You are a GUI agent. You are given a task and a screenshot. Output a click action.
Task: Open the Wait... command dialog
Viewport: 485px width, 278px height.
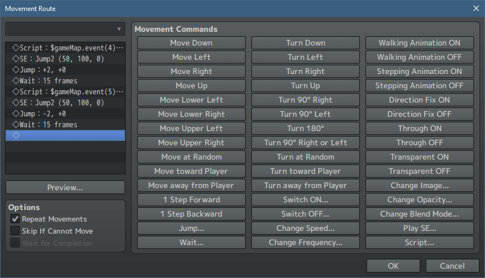(x=191, y=242)
